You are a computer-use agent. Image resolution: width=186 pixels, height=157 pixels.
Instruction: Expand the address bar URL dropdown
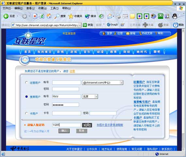coord(80,25)
